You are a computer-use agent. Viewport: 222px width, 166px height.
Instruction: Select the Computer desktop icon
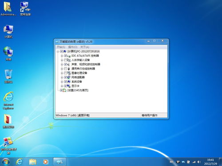8,31
